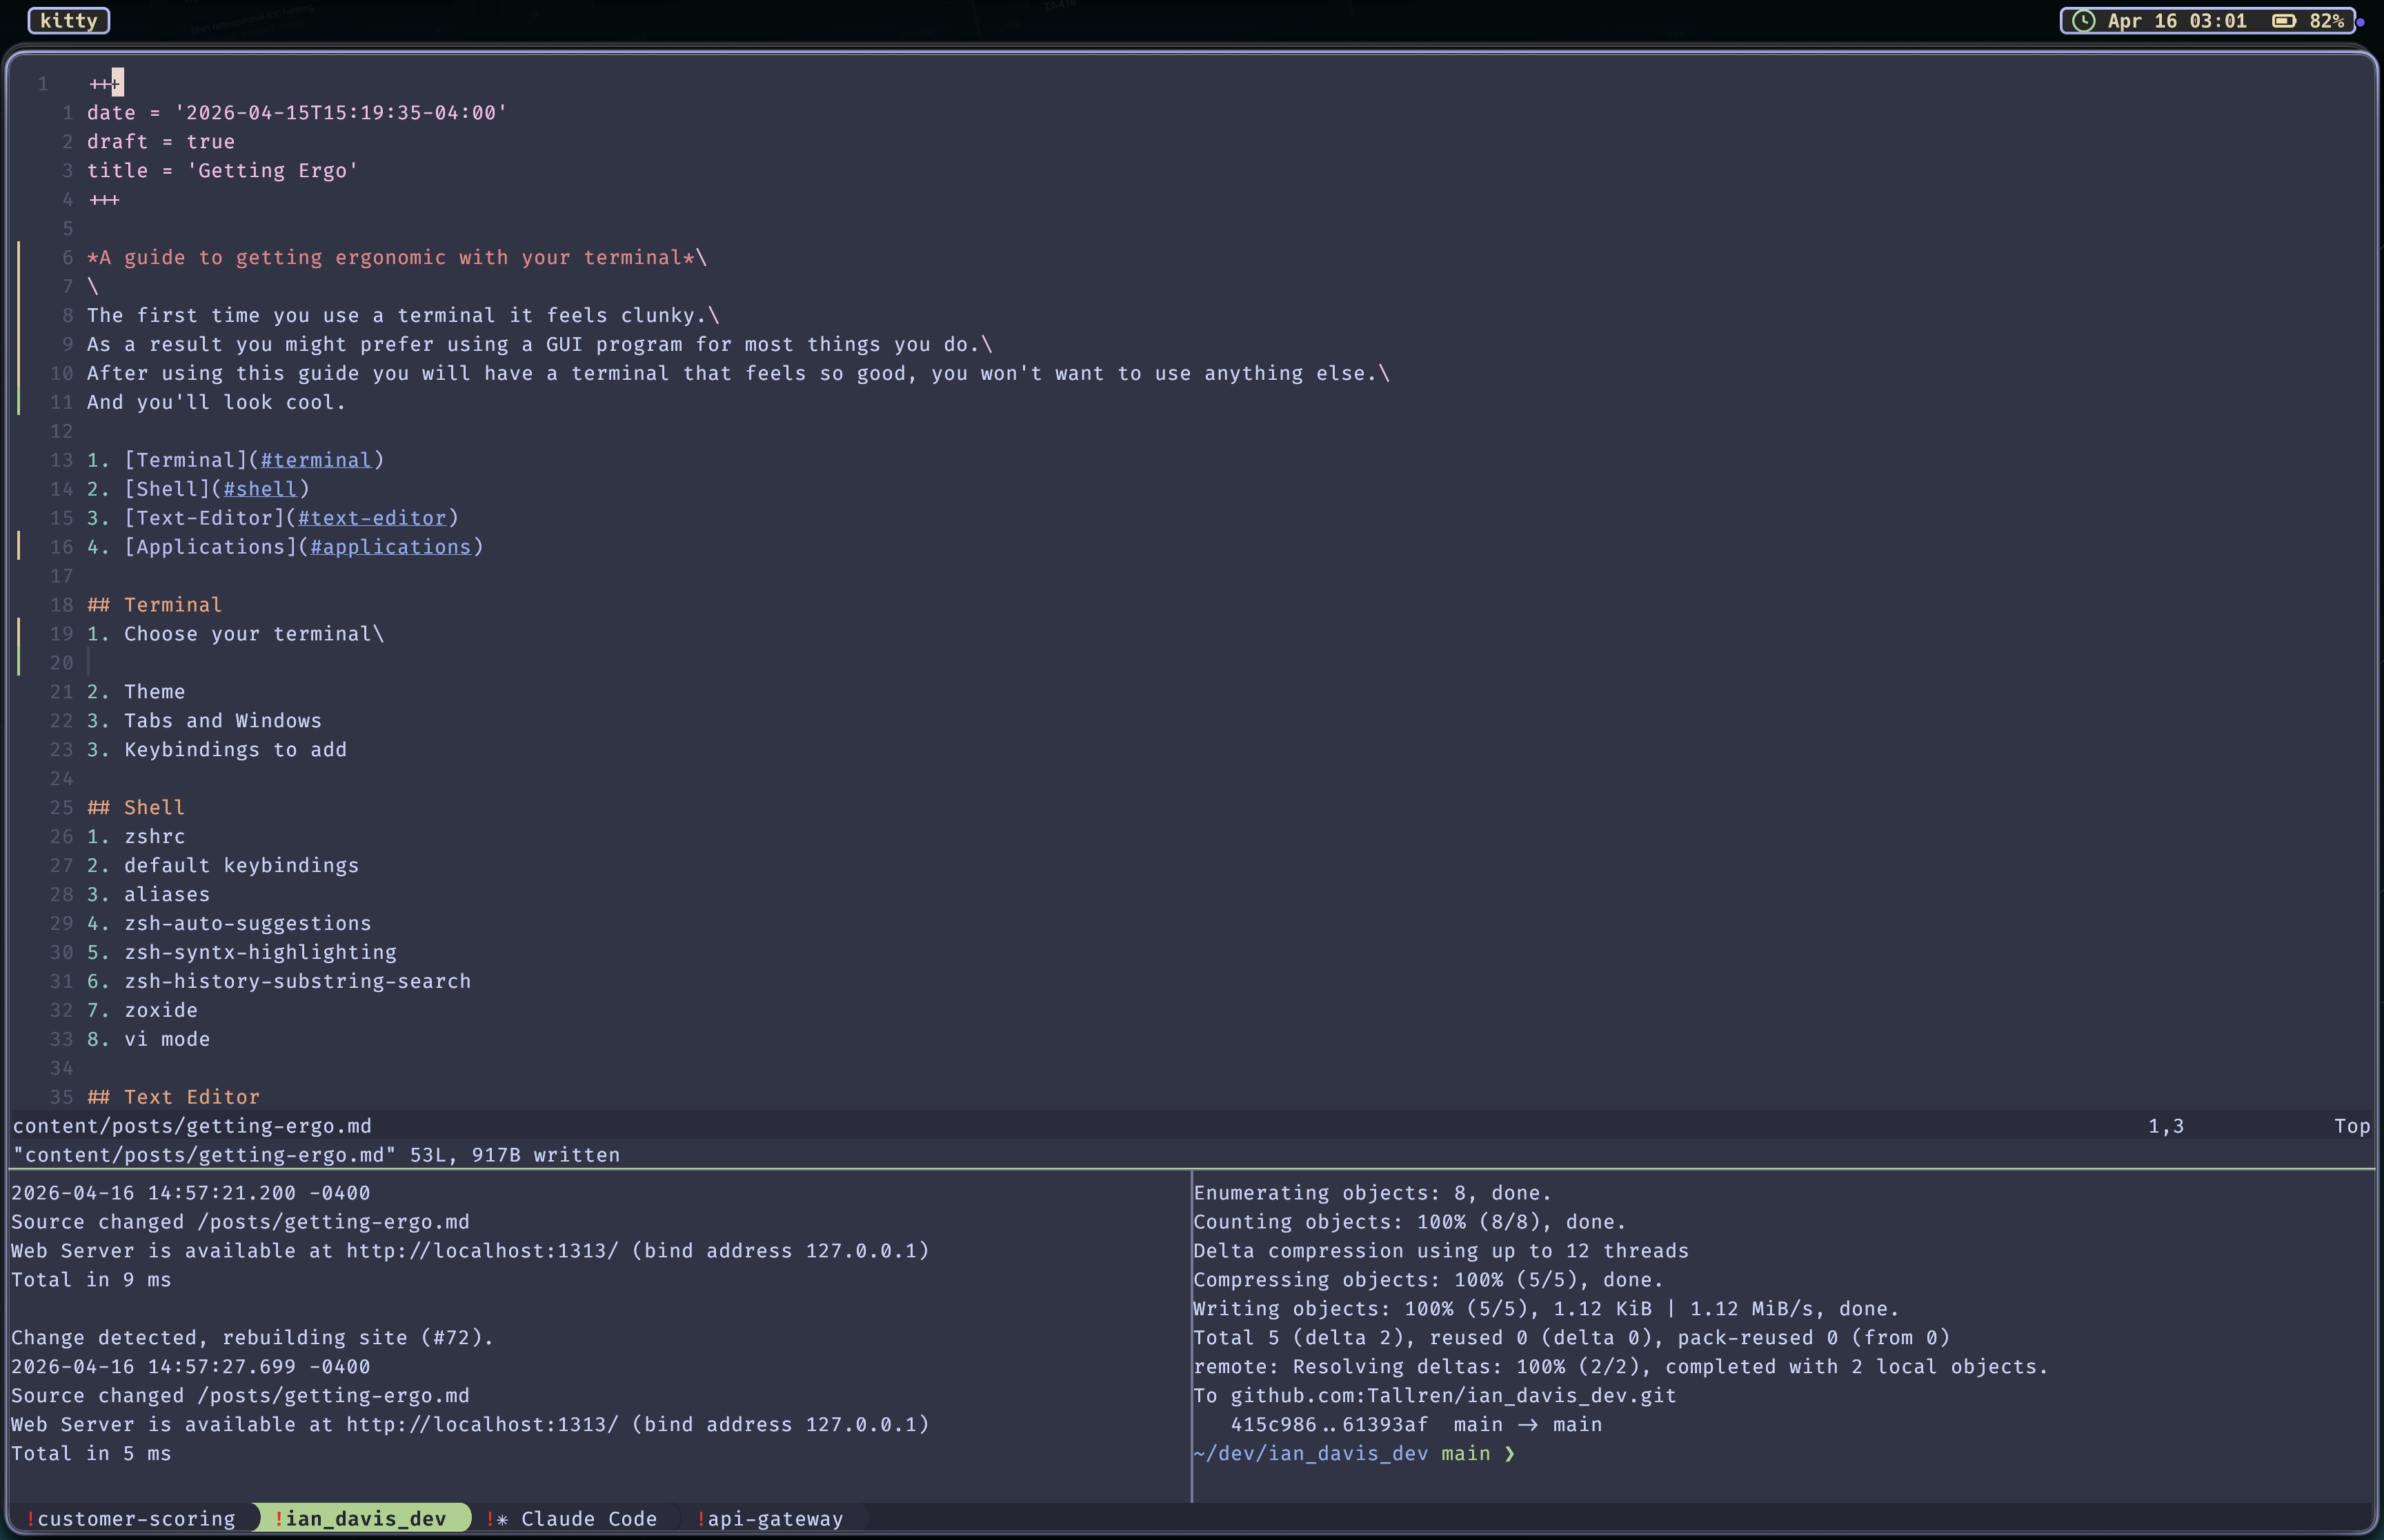Click the 'Total 5 (delta 2), reused 0' line
The image size is (2384, 1540).
pyautogui.click(x=1571, y=1338)
